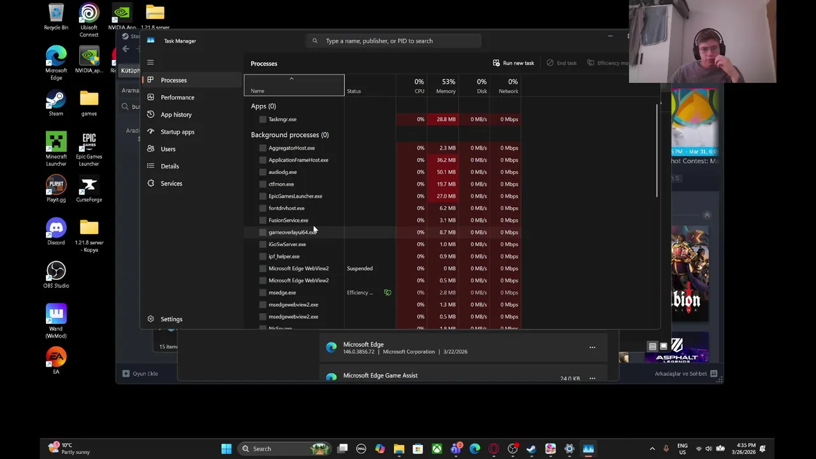Screen dimensions: 816x459
Task: Click the green efficiency leaf icon for msedge.exe
Action: click(x=388, y=293)
